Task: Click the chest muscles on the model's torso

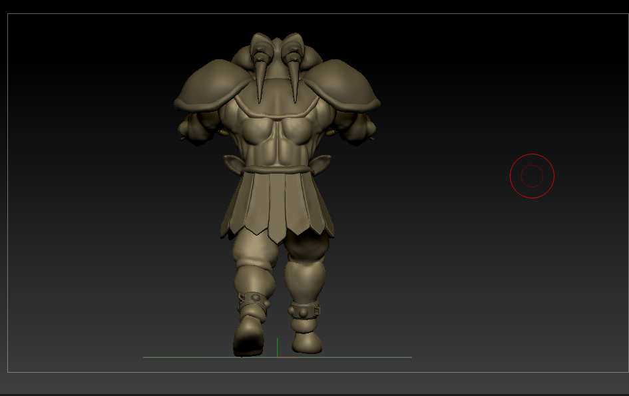Action: click(x=277, y=132)
